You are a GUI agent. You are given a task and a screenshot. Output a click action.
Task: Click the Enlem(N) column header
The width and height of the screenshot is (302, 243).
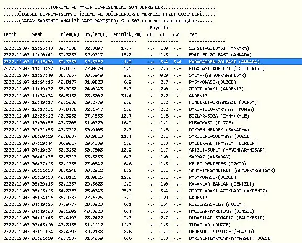[x=69, y=34]
